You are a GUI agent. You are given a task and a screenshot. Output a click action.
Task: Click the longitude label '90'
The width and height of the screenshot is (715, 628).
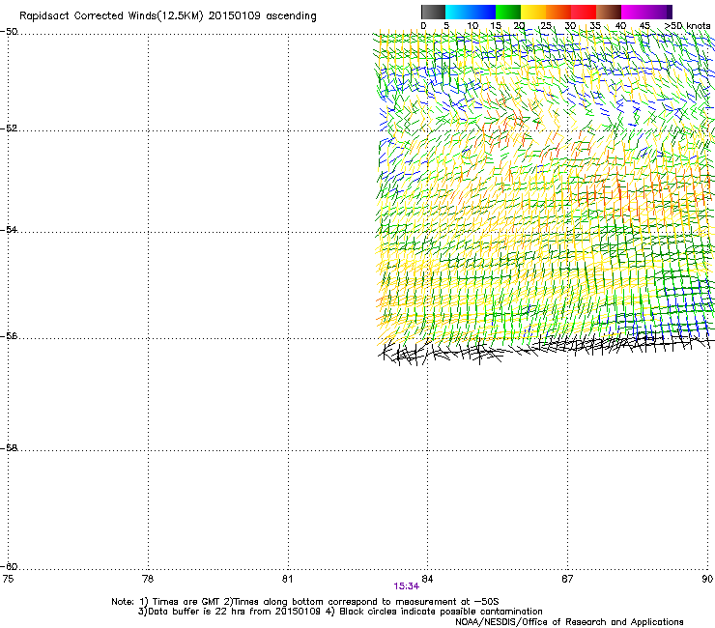(707, 579)
